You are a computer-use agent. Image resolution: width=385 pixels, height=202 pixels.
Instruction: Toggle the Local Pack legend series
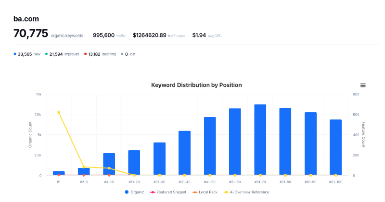[x=205, y=192]
